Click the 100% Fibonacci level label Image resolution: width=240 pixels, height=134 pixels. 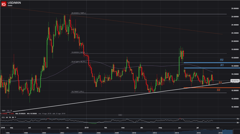pyautogui.click(x=78, y=13)
